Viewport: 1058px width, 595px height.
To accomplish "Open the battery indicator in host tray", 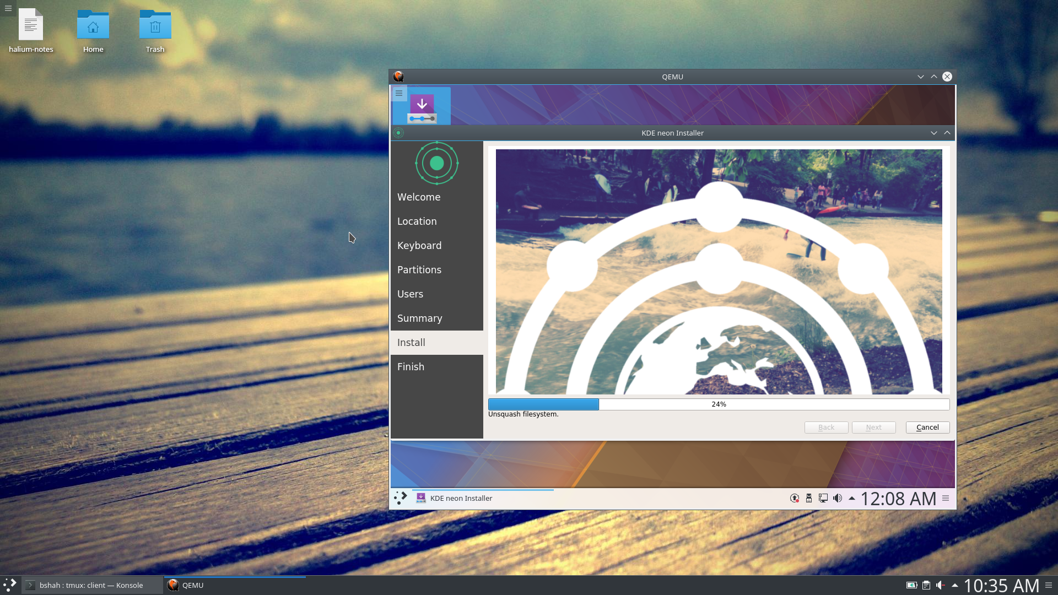I will pyautogui.click(x=912, y=585).
